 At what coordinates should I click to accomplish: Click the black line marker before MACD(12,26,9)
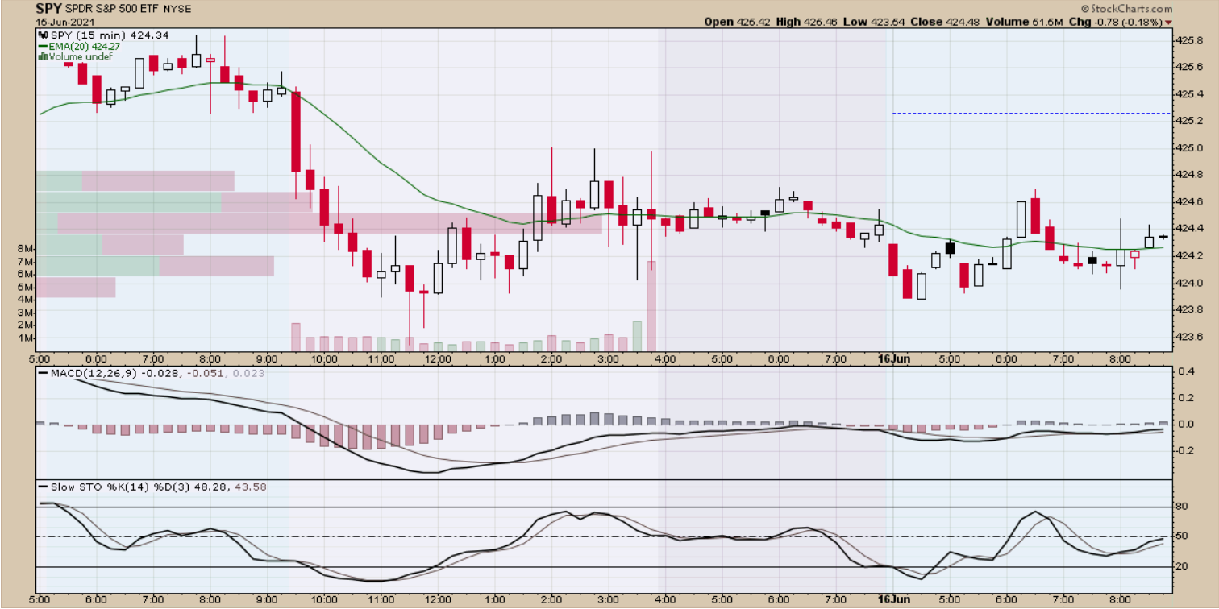(x=43, y=373)
